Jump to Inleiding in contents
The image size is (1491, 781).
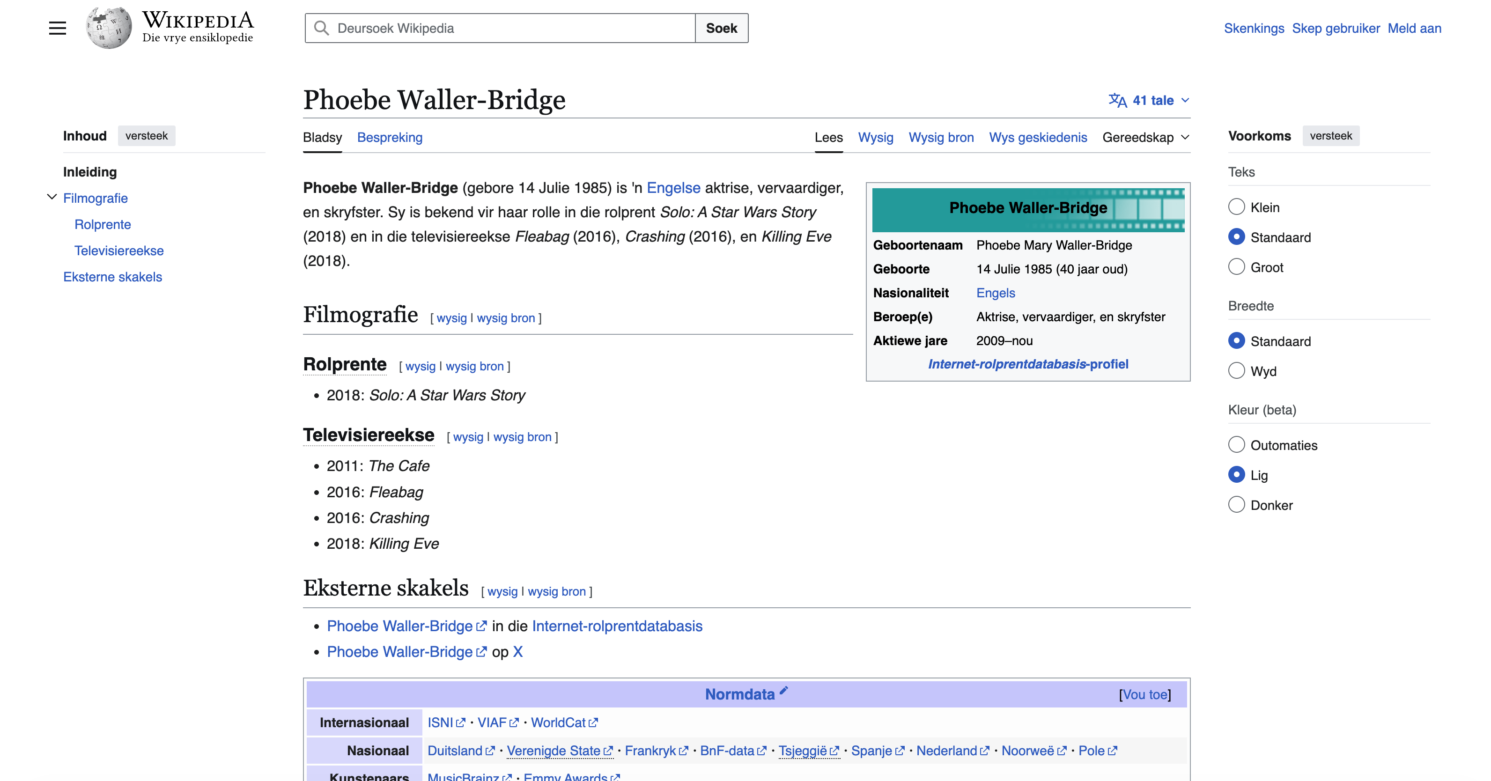(90, 172)
